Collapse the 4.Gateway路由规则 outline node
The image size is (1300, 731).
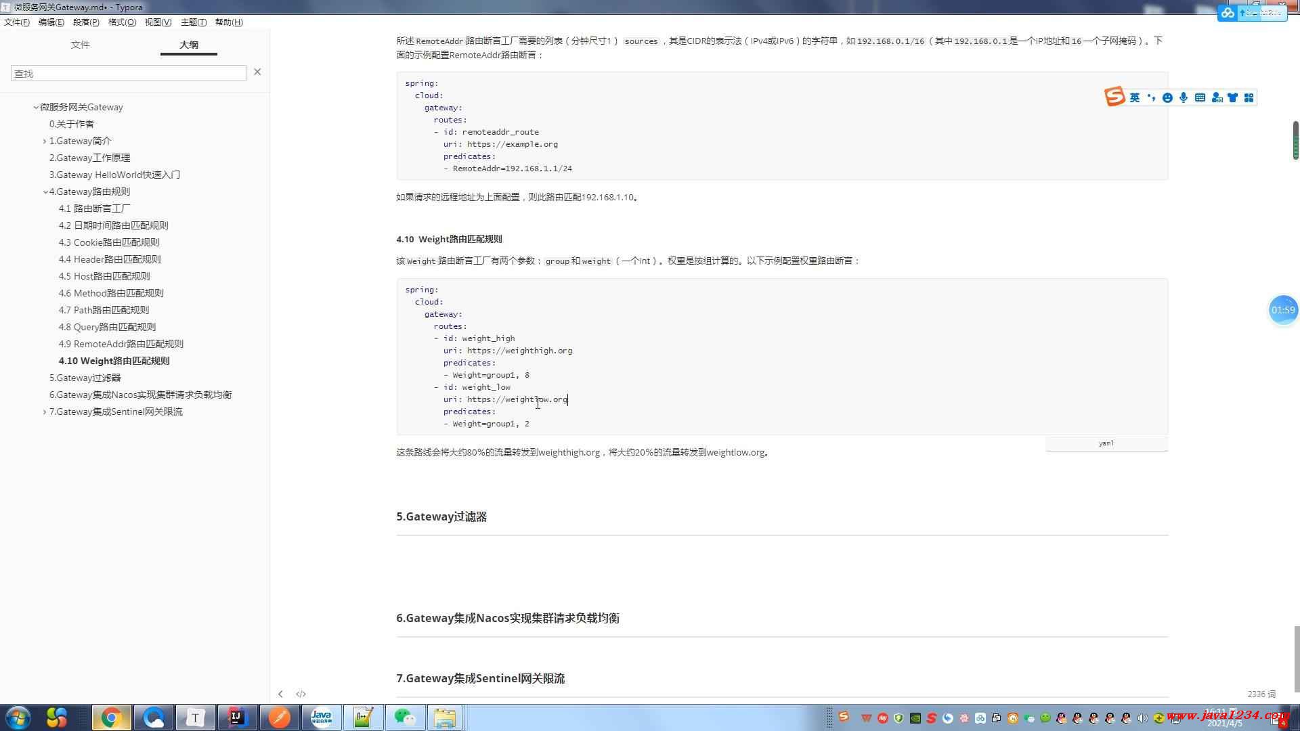[x=45, y=192]
